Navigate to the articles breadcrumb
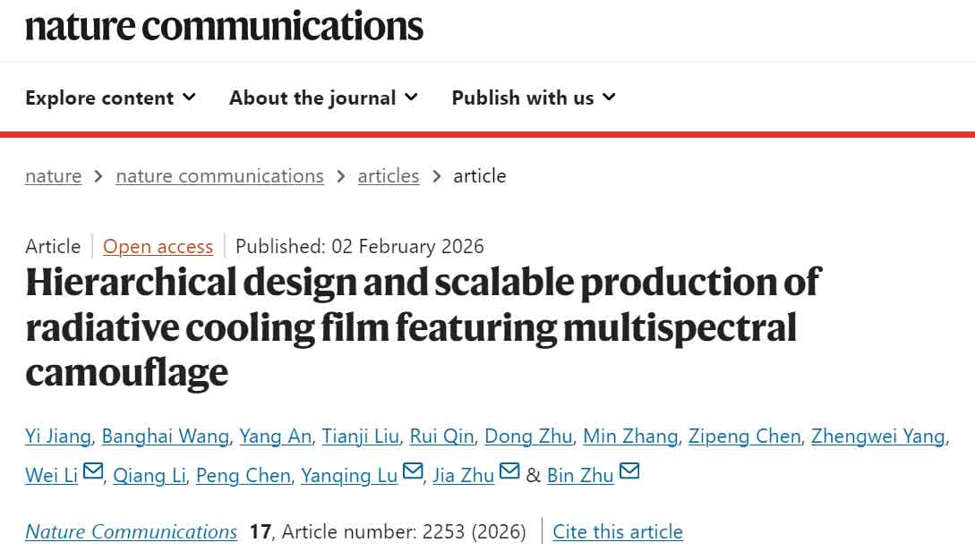Image resolution: width=975 pixels, height=551 pixels. [x=389, y=176]
